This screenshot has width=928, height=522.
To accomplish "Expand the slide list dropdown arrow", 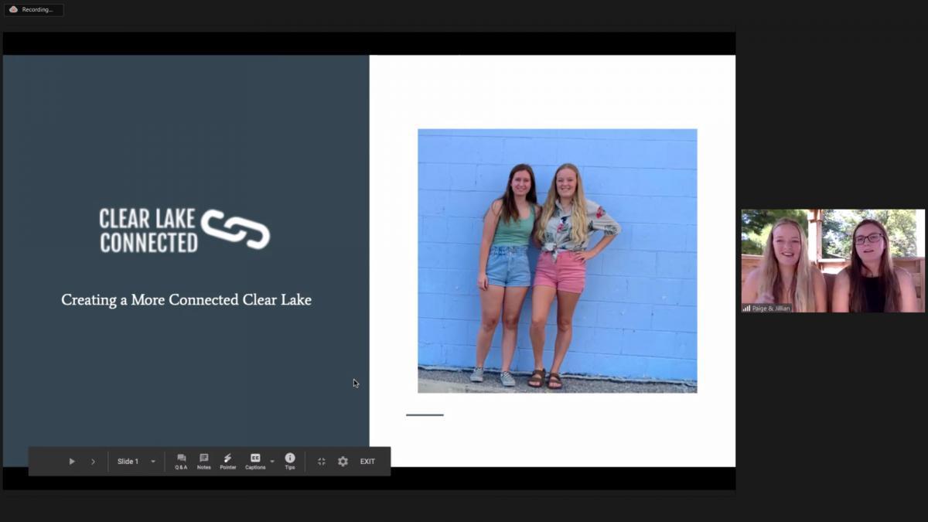I will pos(153,462).
